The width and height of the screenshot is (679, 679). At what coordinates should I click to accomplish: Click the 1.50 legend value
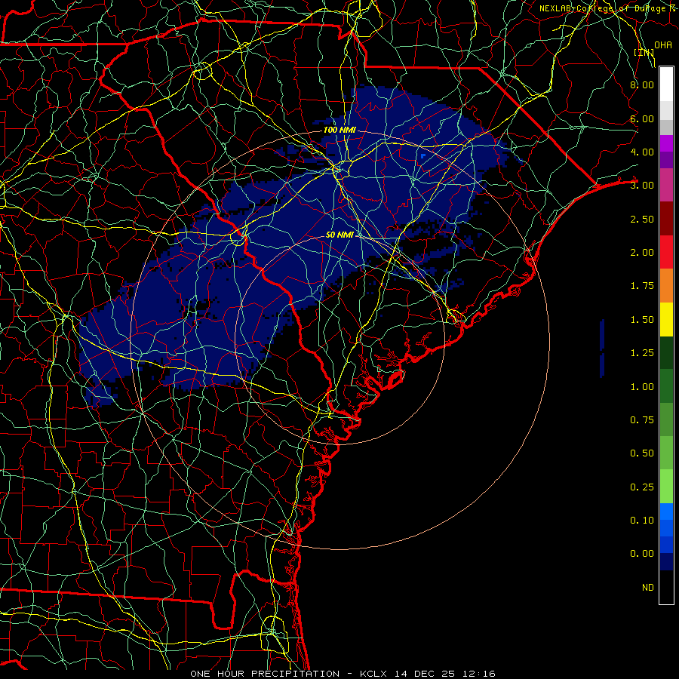[x=642, y=320]
